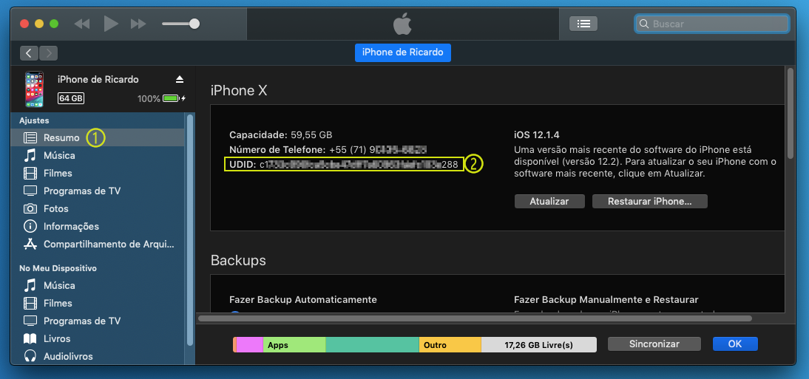Click the Fazer Backup Manualmente e Restaurar heading
The height and width of the screenshot is (379, 809).
pyautogui.click(x=606, y=300)
